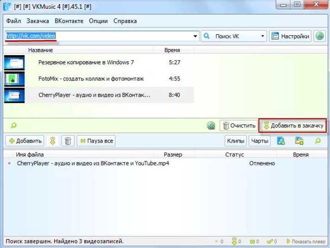Open the Закачка menu
The width and height of the screenshot is (330, 248).
pyautogui.click(x=38, y=21)
